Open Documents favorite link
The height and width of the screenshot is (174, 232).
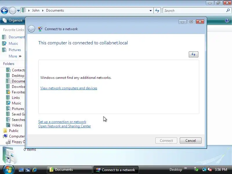13,37
